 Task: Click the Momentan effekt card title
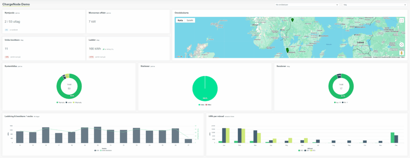coord(97,12)
